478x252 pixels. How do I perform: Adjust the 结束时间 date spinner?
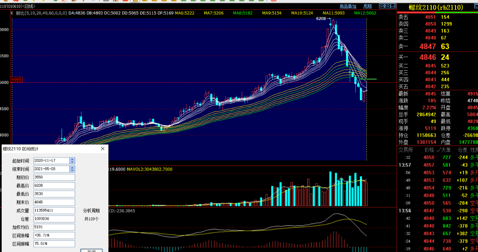click(72, 169)
